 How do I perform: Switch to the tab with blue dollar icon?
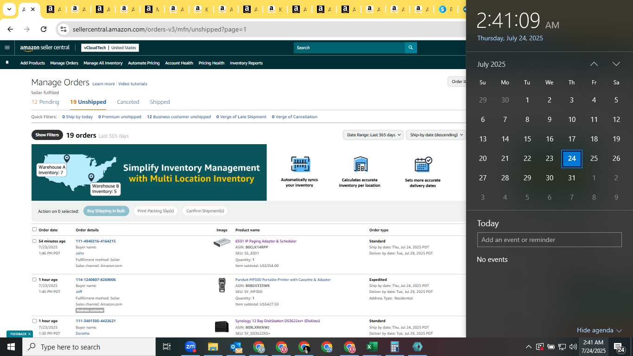tap(443, 9)
